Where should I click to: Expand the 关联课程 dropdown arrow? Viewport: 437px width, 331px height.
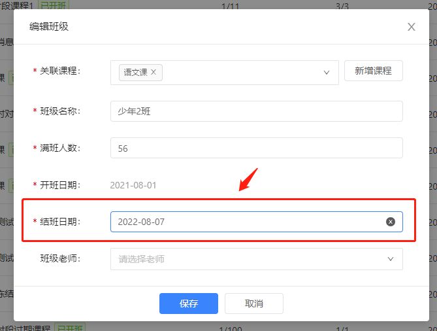pyautogui.click(x=327, y=73)
